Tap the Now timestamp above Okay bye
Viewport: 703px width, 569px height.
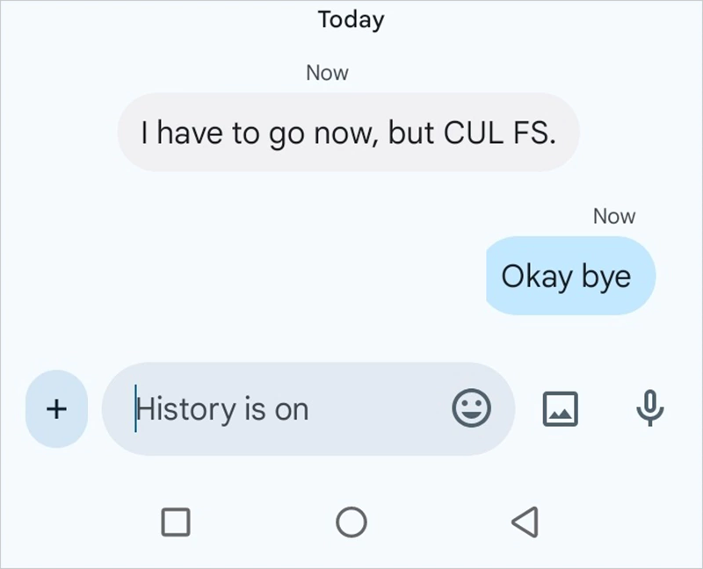coord(614,216)
